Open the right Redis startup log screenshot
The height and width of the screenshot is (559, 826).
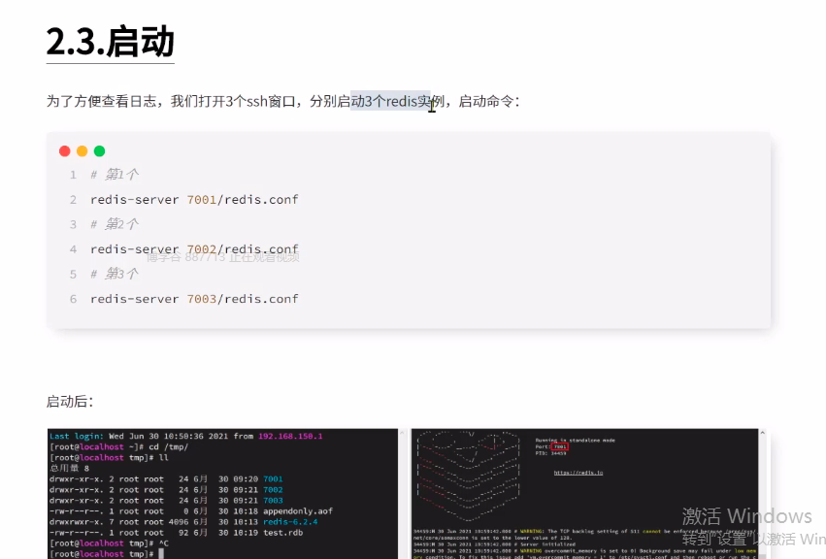click(584, 494)
